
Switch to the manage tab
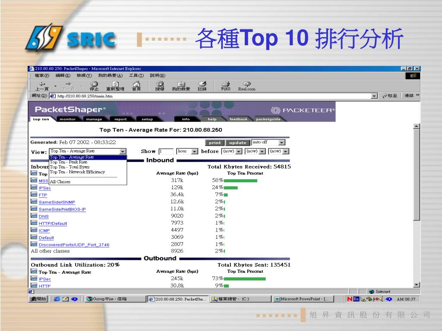click(94, 119)
